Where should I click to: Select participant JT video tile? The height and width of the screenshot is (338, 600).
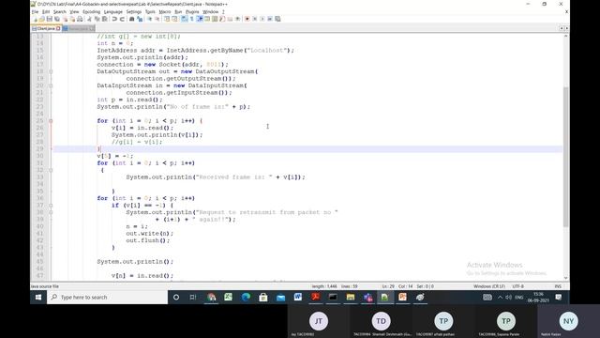click(x=319, y=321)
